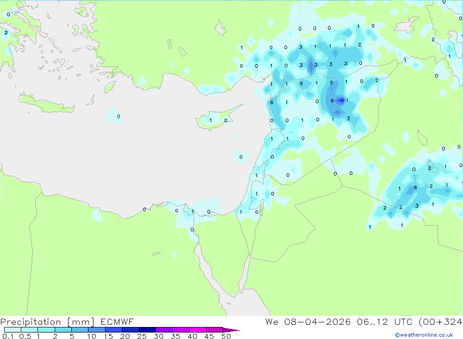This screenshot has height=339, width=463.
Task: Click the 5–10 mm legend color box
Action: pyautogui.click(x=80, y=330)
